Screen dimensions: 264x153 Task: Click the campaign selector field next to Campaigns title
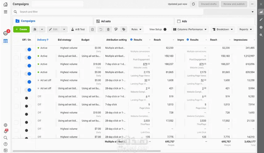[57, 4]
